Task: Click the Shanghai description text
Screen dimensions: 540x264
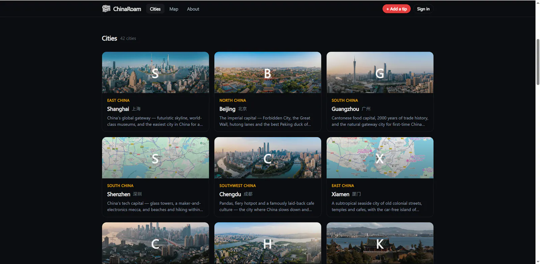Action: tap(155, 121)
